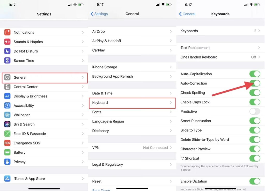This screenshot has width=265, height=191.
Task: Disable the Check Spelling switch
Action: click(x=255, y=93)
